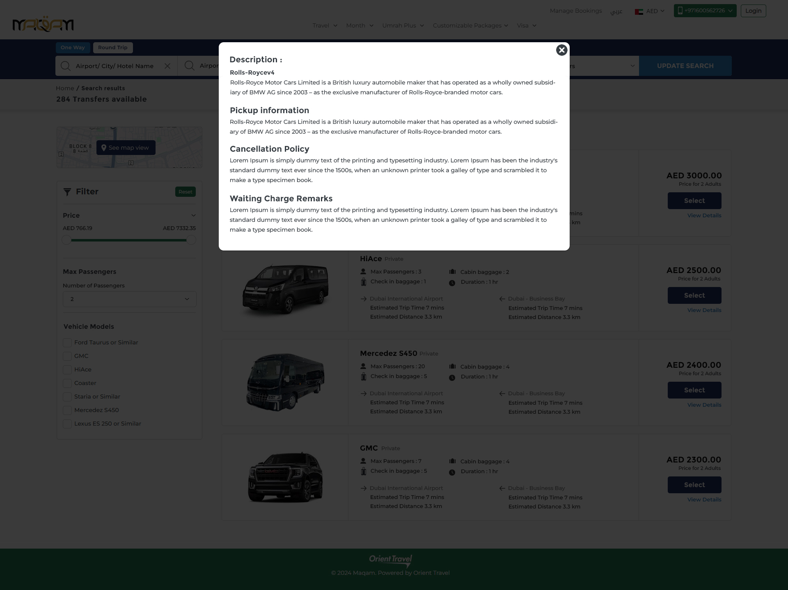
Task: Check the GMC vehicle model checkbox
Action: (67, 356)
